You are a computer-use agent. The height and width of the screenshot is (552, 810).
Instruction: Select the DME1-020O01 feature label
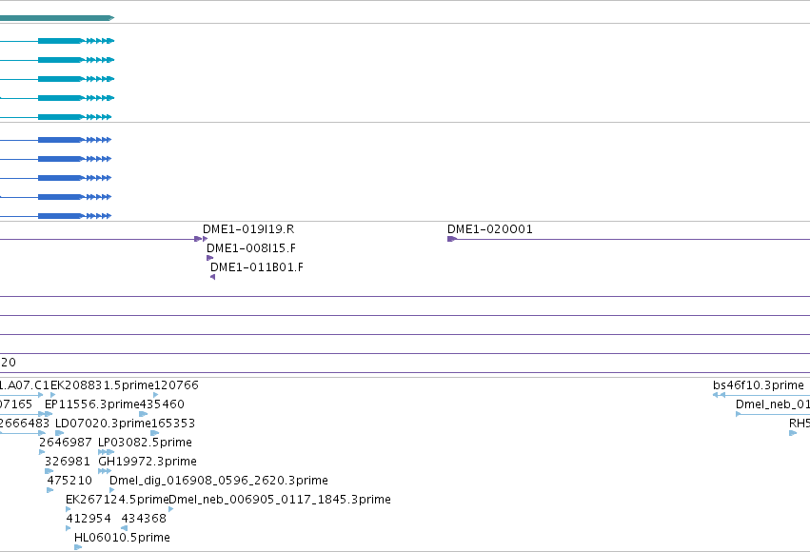pos(490,229)
